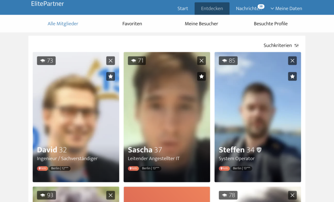334x202 pixels.
Task: Open Sascha 37 profile name
Action: click(145, 150)
